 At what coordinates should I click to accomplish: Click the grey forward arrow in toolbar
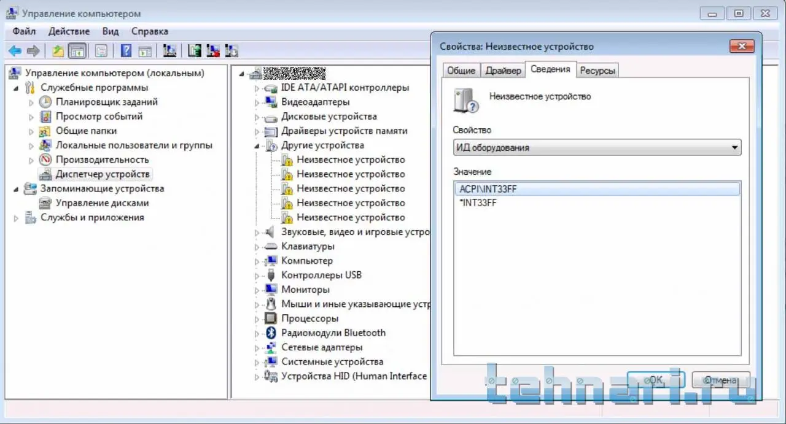pos(33,51)
